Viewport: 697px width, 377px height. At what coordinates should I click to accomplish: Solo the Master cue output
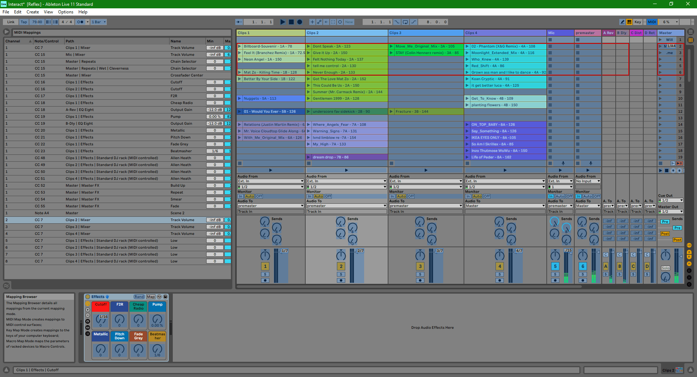coord(665,268)
